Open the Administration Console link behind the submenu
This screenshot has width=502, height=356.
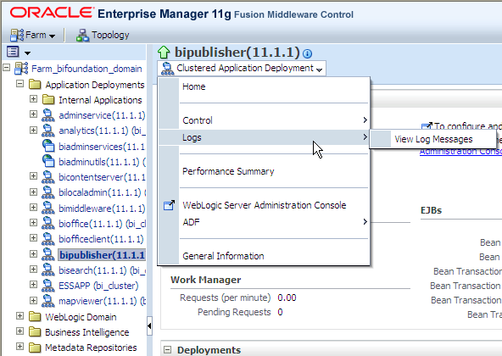coord(460,152)
